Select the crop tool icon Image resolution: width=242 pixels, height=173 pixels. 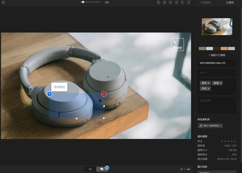[158, 2]
